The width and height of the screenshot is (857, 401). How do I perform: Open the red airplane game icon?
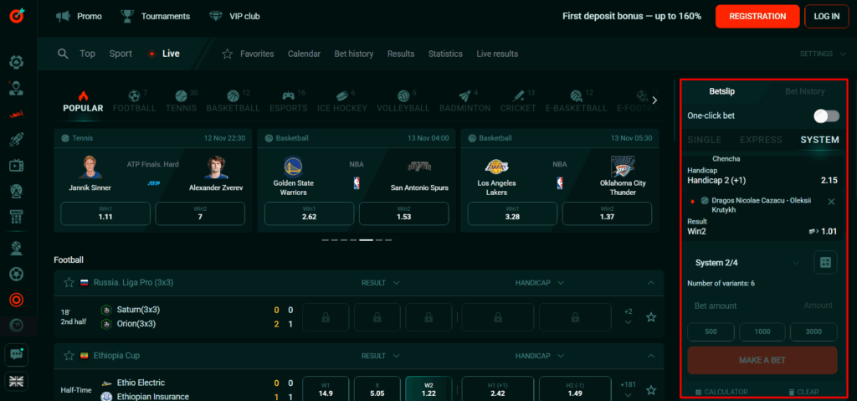pyautogui.click(x=17, y=114)
